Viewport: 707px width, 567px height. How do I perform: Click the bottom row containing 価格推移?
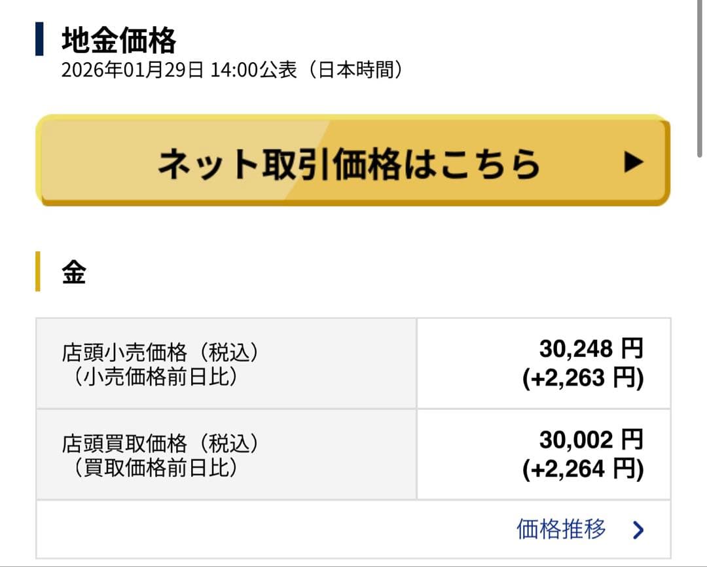353,529
